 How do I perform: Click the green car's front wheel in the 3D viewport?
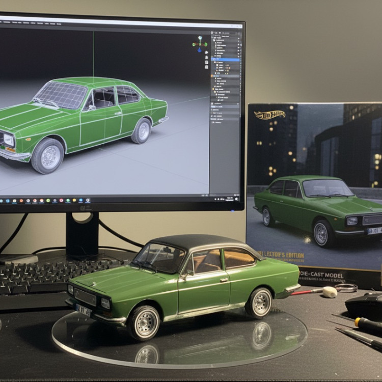47,155
